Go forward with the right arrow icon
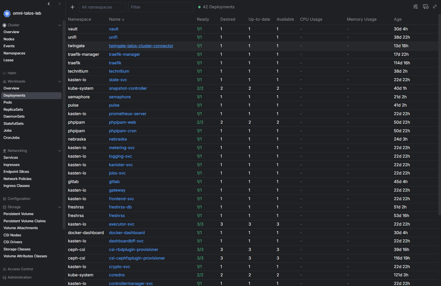The width and height of the screenshot is (441, 286). [60, 4]
